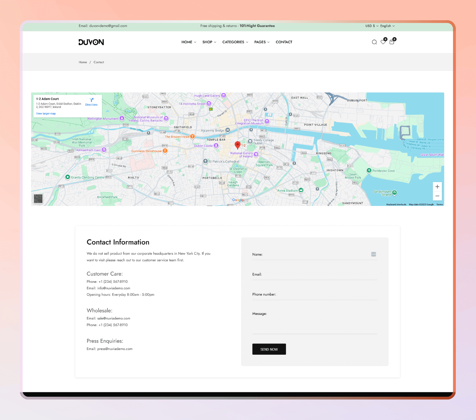Image resolution: width=476 pixels, height=420 pixels.
Task: Click View larger map link
Action: pos(46,114)
